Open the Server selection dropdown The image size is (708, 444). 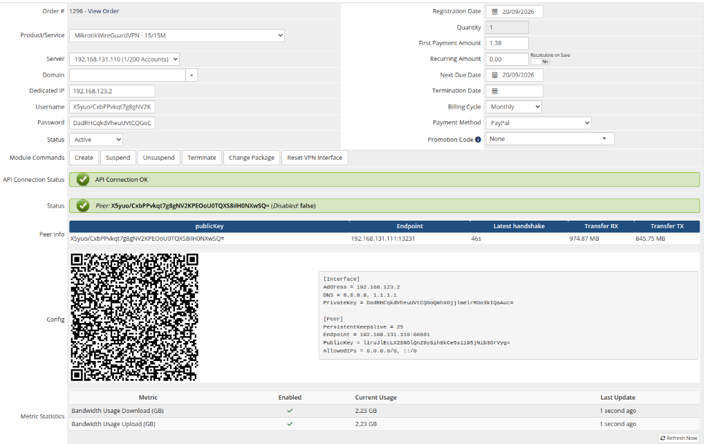(124, 59)
